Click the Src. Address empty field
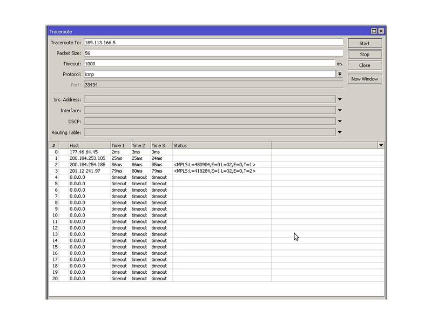Screen dimensions: 432x324 tap(210, 99)
